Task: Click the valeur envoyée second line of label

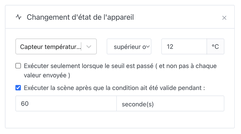Action: point(47,75)
